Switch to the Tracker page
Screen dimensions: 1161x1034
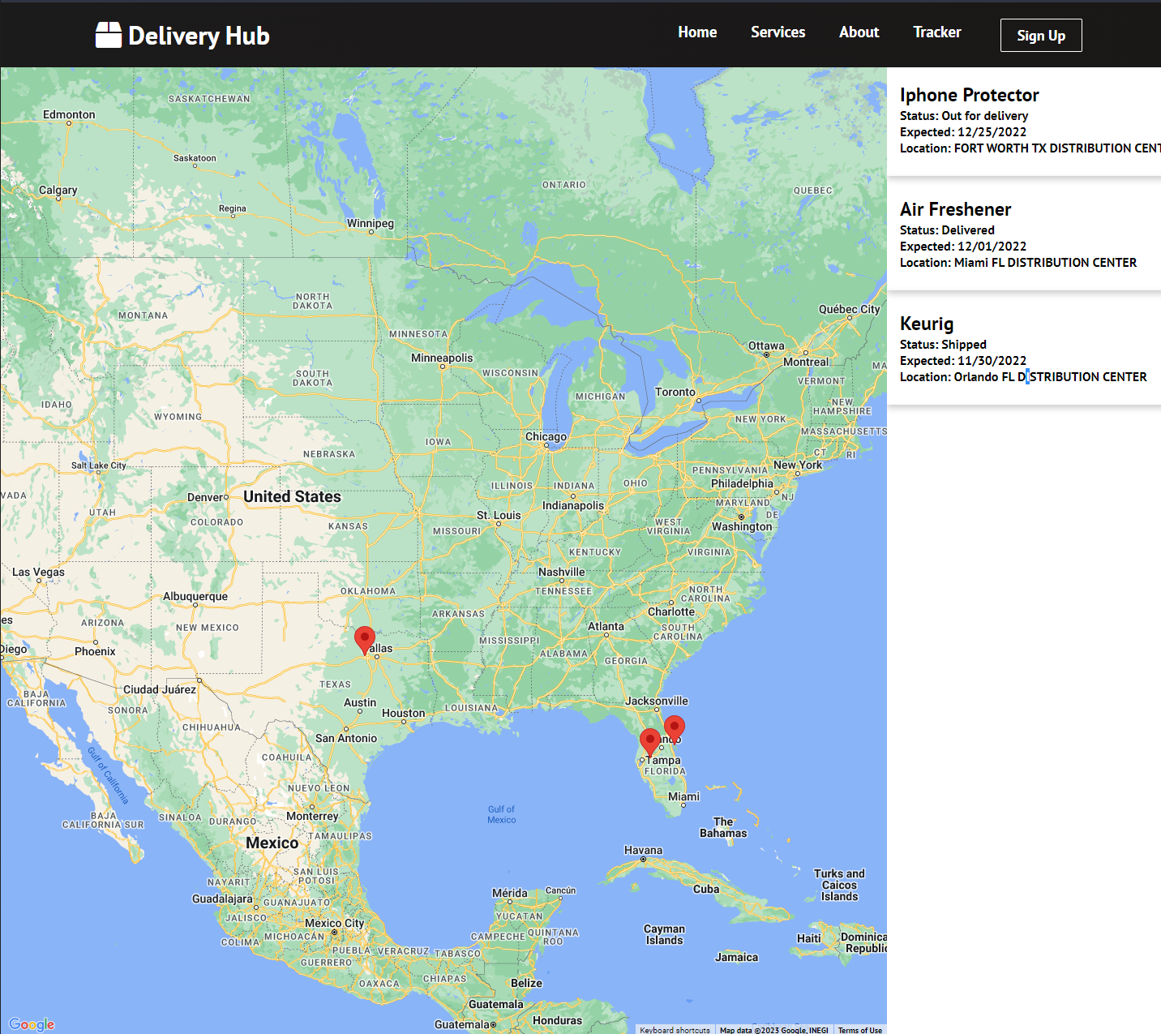[936, 32]
